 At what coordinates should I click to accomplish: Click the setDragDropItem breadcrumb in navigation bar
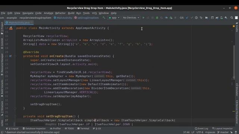point(86,18)
